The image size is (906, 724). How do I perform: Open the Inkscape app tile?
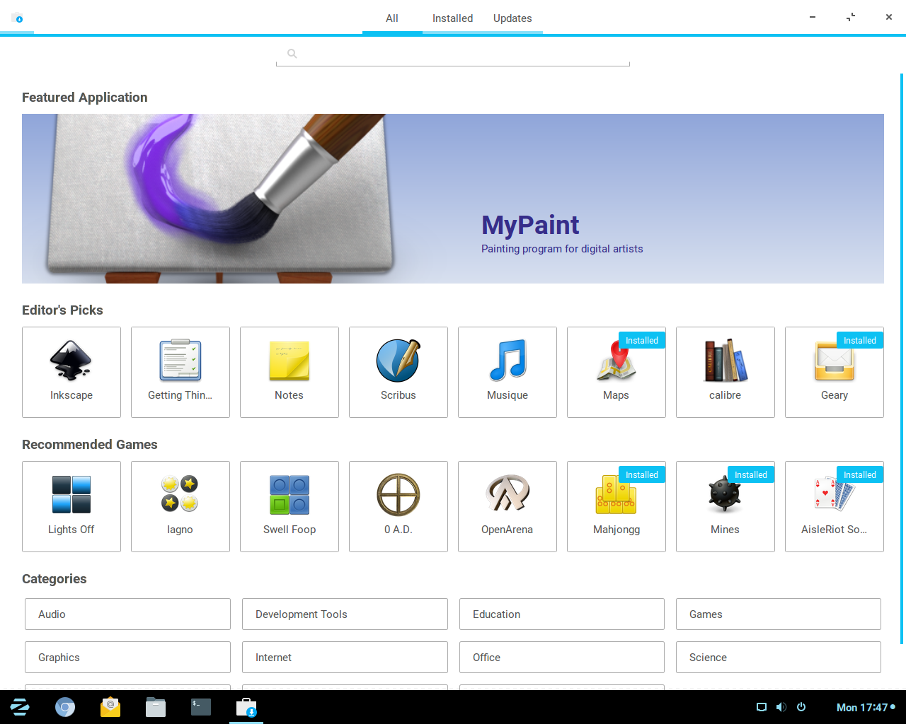(x=71, y=372)
